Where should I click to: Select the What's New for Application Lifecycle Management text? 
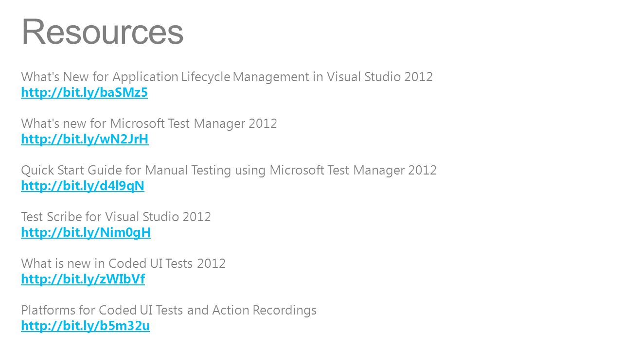pos(227,77)
